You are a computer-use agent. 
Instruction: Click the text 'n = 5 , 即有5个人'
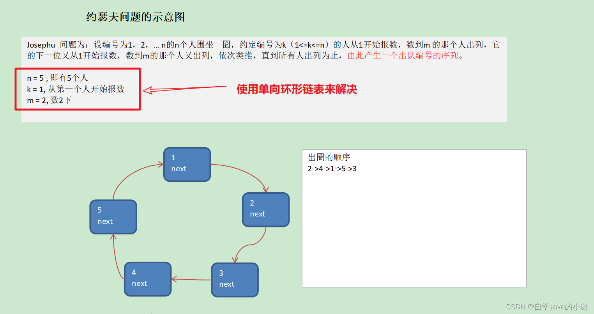click(58, 78)
